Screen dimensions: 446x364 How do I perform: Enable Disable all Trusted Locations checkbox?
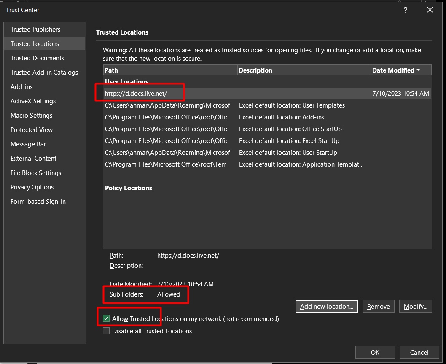[106, 331]
